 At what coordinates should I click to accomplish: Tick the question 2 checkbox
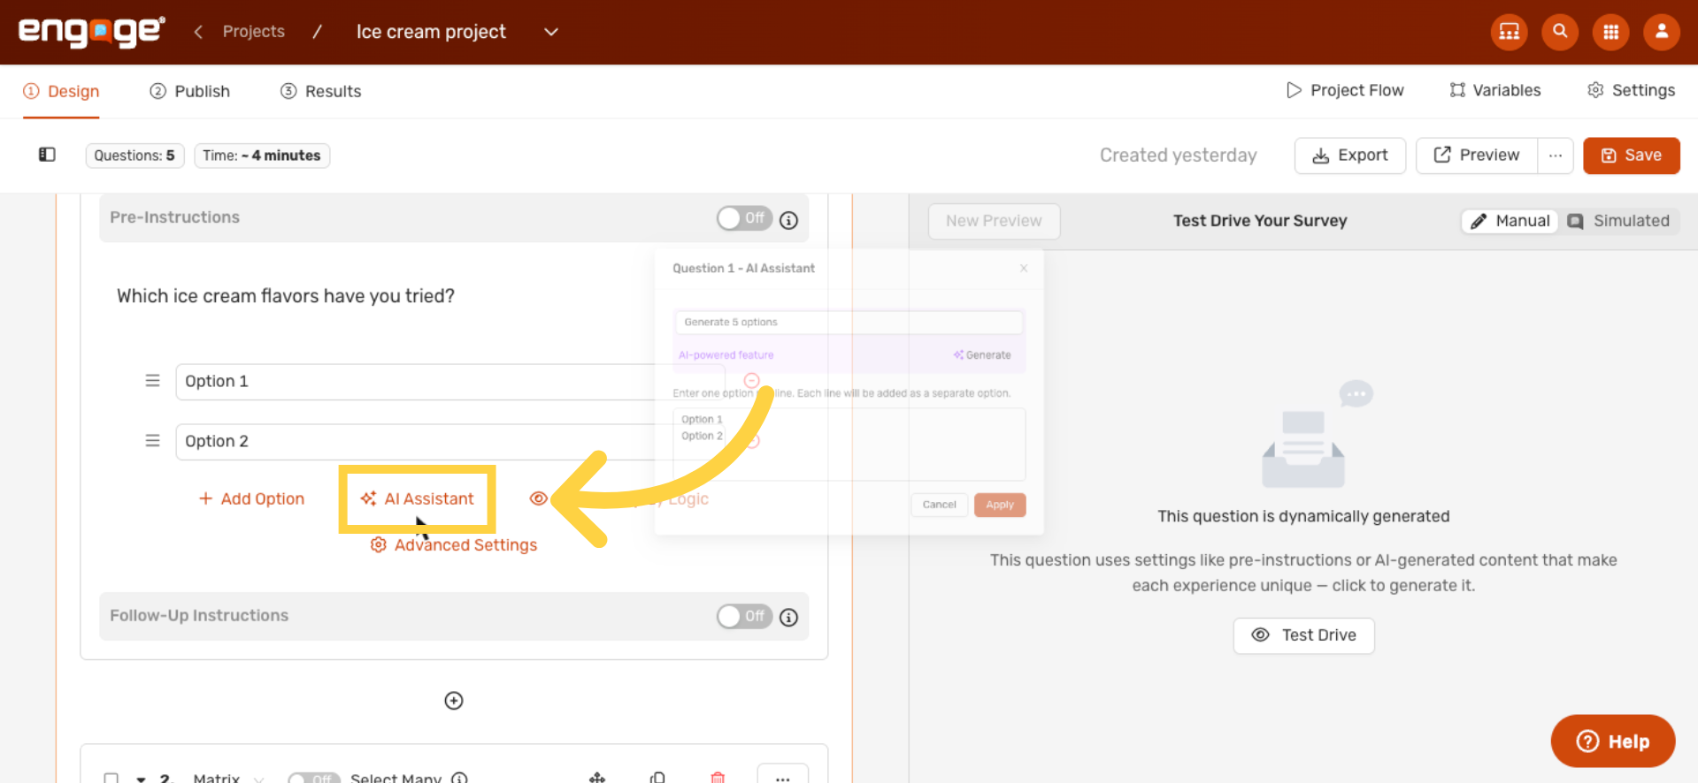tap(111, 779)
